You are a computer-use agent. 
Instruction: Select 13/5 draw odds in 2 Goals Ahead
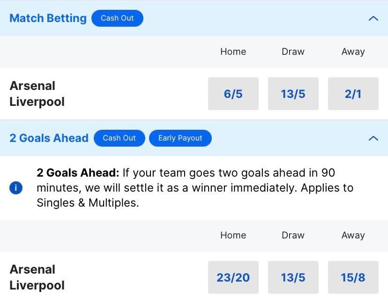pos(293,277)
